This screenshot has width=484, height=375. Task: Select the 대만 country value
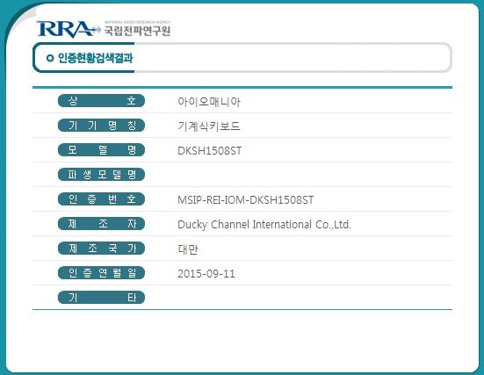[x=188, y=249]
